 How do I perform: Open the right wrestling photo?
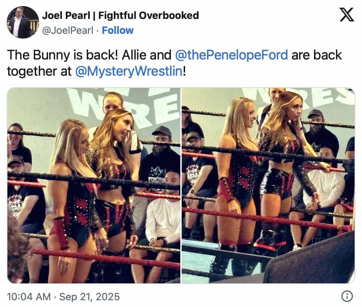(x=268, y=185)
